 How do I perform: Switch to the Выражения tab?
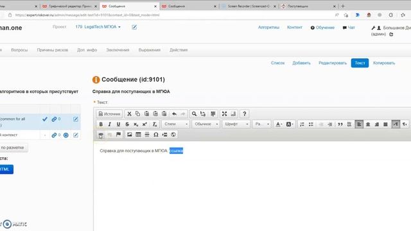pos(150,50)
